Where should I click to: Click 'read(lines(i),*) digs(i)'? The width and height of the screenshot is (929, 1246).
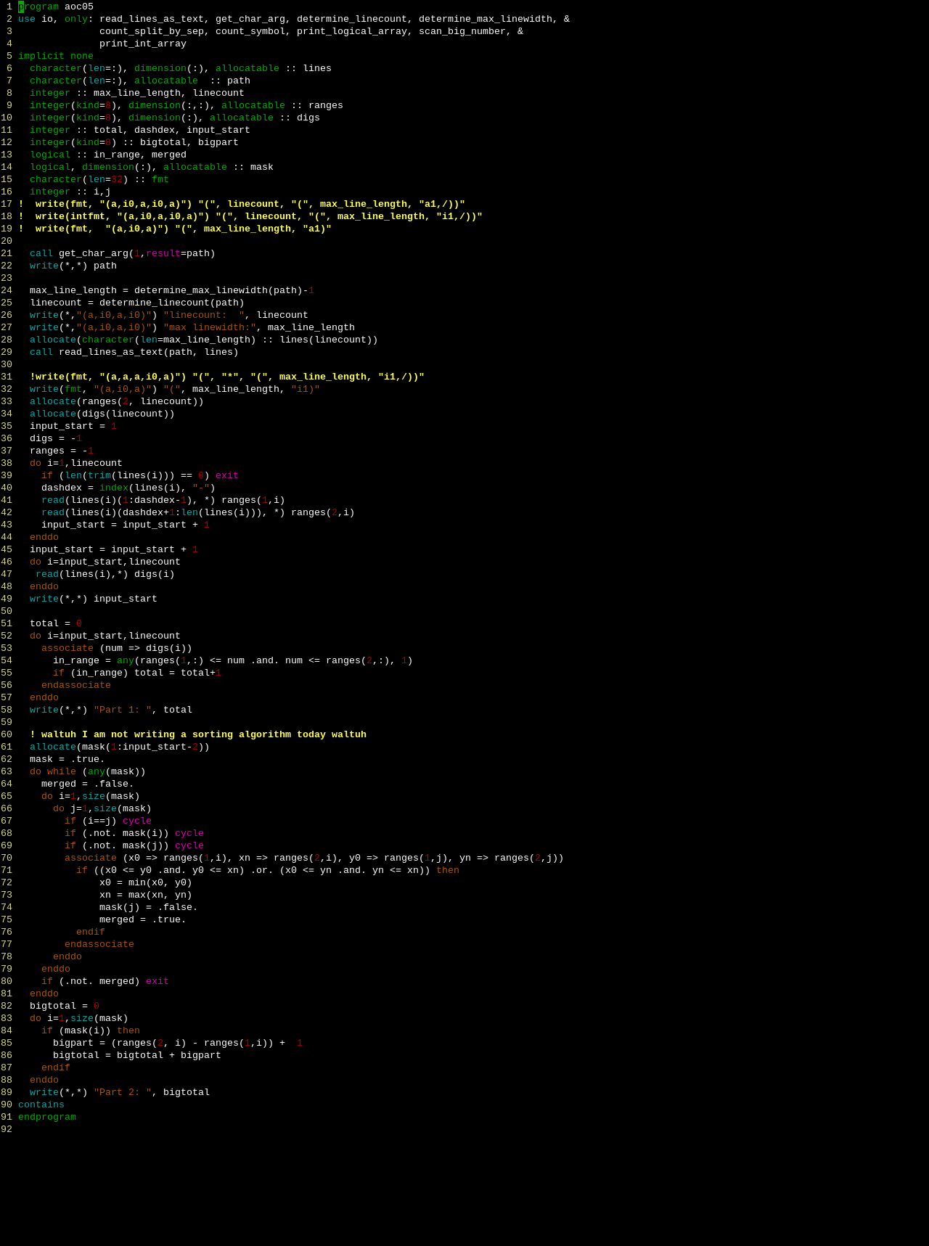pos(105,574)
